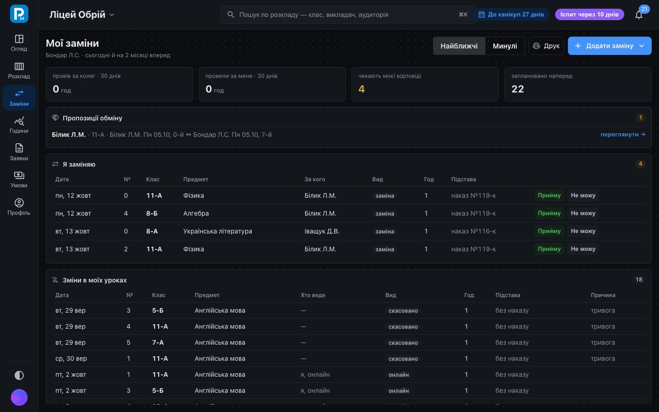The image size is (659, 412).
Task: Click наказ №116-к cell
Action: [474, 231]
